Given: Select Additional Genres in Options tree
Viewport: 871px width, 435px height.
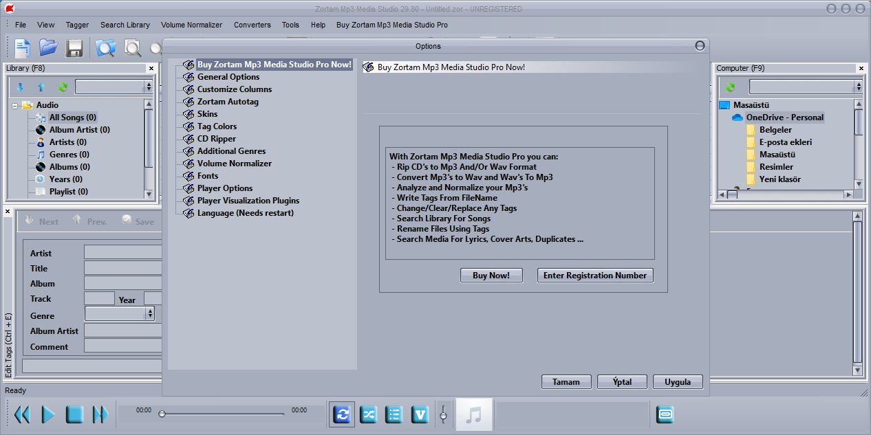Looking at the screenshot, I should tap(231, 151).
